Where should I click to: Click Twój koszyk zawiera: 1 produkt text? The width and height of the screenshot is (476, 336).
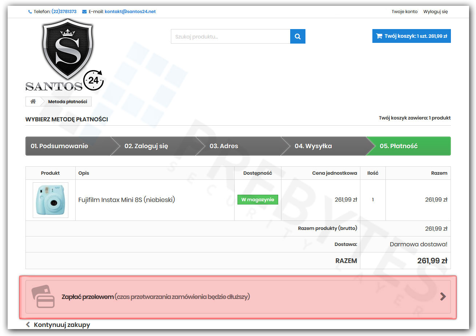(x=415, y=118)
